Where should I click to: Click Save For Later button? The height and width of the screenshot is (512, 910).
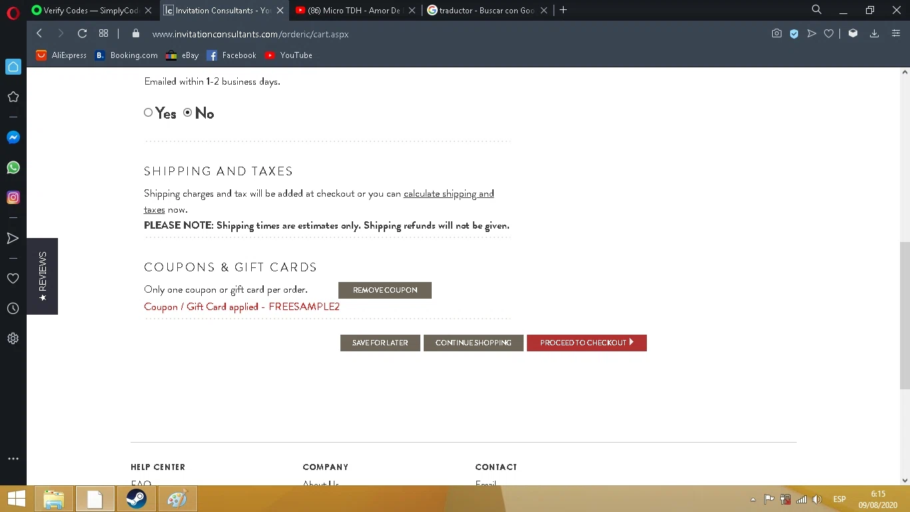(x=380, y=343)
